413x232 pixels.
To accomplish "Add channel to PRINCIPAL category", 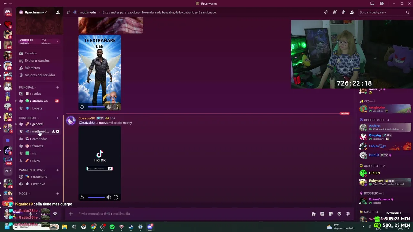I will click(x=58, y=87).
